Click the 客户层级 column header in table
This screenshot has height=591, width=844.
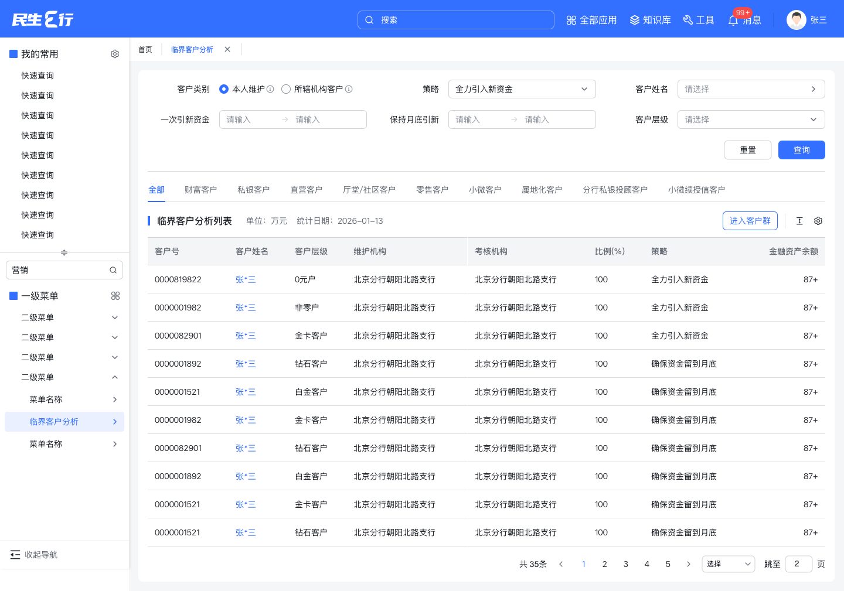(x=311, y=251)
